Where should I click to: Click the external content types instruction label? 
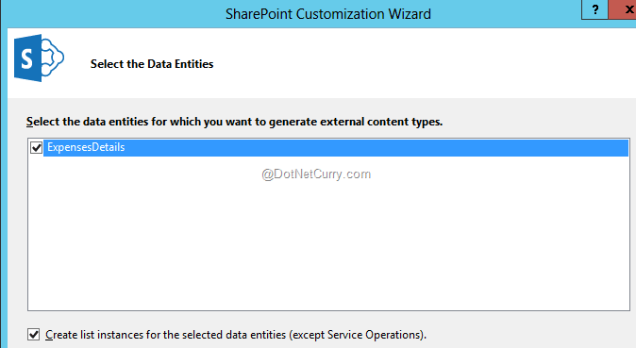pos(234,122)
